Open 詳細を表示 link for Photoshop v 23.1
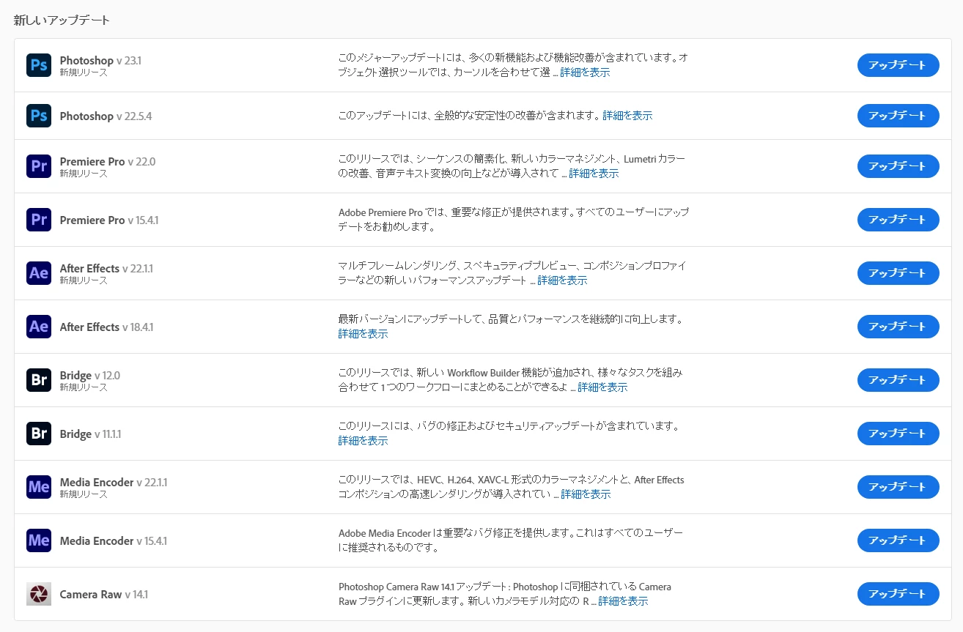 point(585,73)
